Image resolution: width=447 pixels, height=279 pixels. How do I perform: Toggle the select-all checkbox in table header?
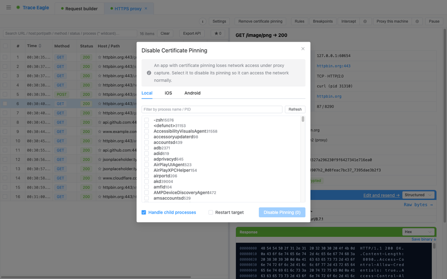pos(5,46)
